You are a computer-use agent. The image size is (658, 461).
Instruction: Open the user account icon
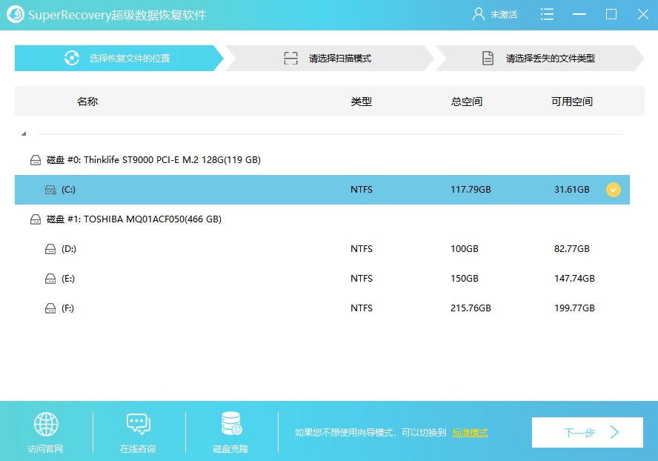point(478,14)
